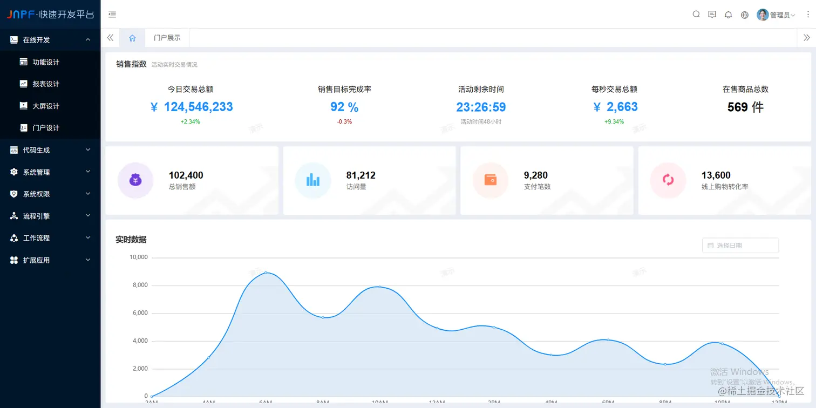Open the language globe icon
Viewport: 816px width, 408px height.
(x=745, y=15)
